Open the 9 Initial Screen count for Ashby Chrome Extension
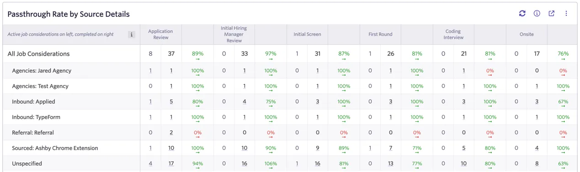The height and width of the screenshot is (172, 580). coord(317,148)
